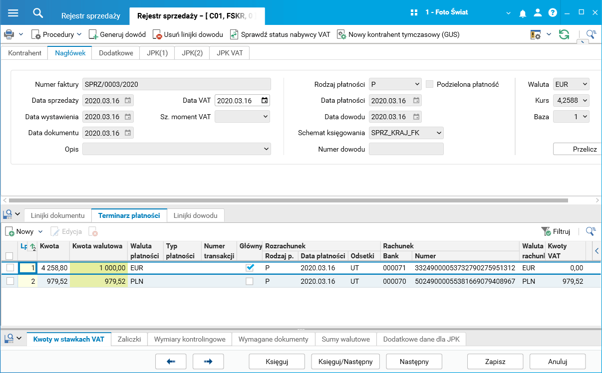The height and width of the screenshot is (373, 602).
Task: Enable the Podzielona płatność checkbox
Action: (429, 84)
